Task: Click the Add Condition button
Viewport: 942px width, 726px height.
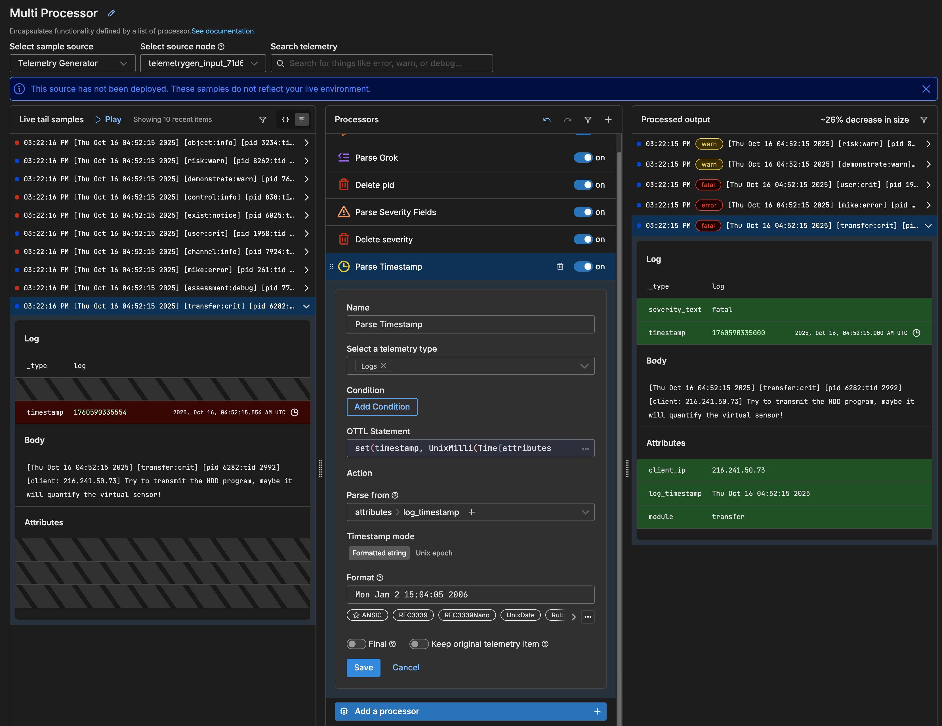Action: point(382,407)
